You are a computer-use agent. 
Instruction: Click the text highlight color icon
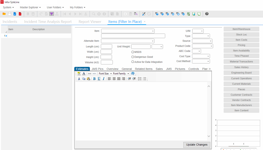[79, 74]
